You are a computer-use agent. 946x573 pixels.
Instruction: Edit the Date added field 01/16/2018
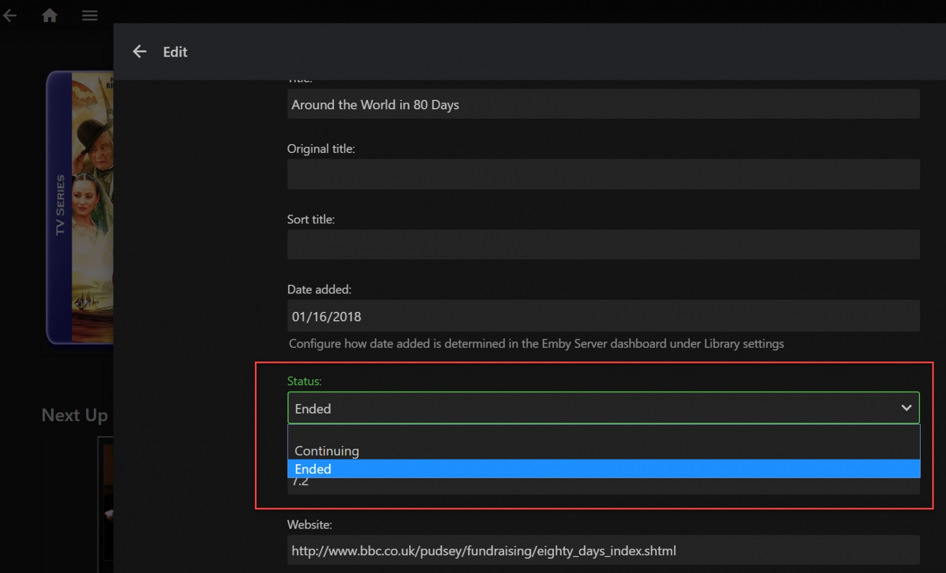603,317
